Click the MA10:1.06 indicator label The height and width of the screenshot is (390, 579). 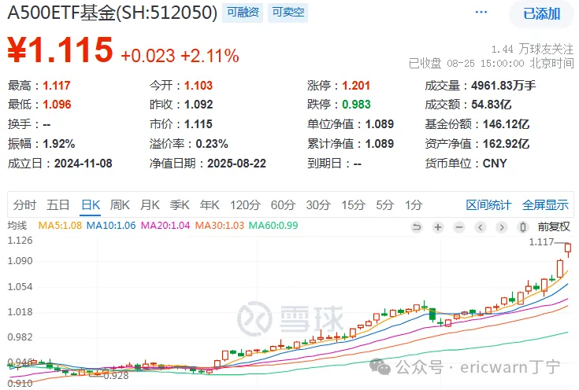pyautogui.click(x=111, y=225)
